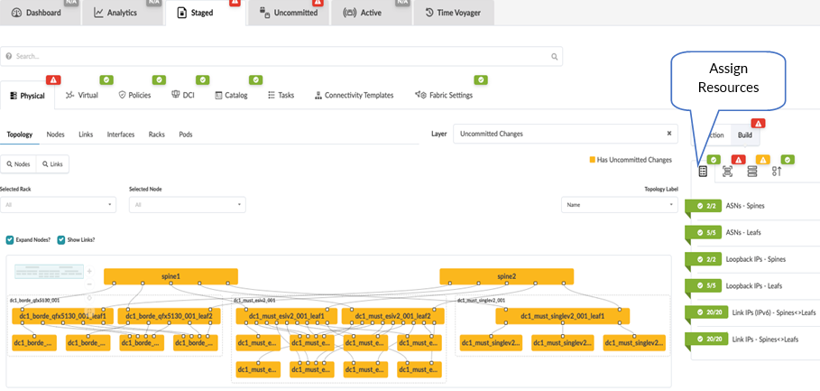
Task: Open the Time Voyager tab
Action: pos(454,13)
